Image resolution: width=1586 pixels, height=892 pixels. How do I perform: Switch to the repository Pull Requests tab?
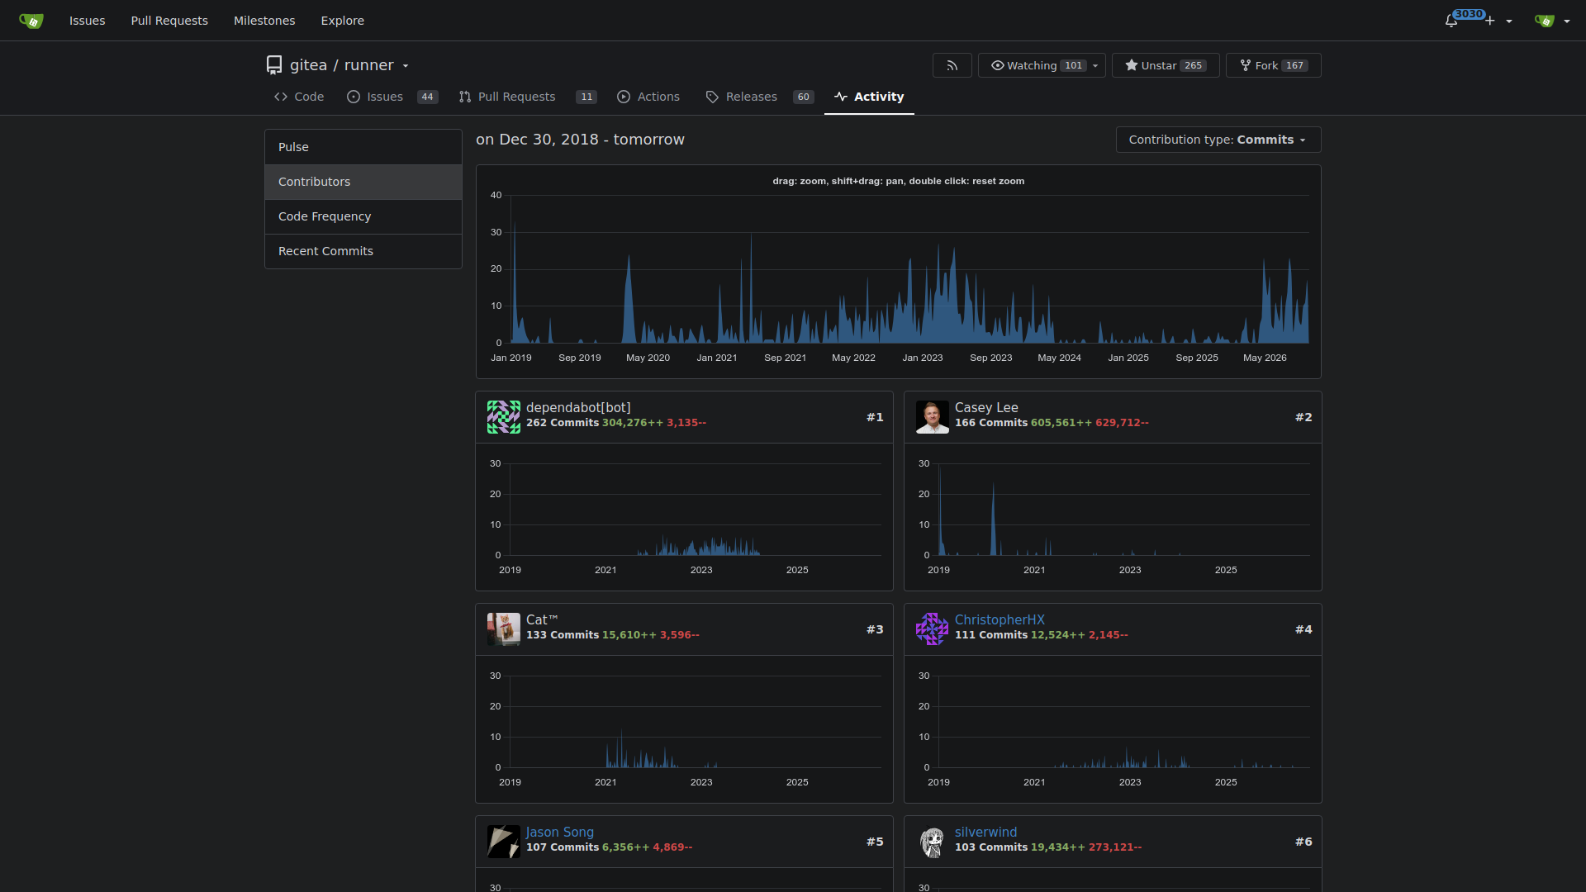point(528,97)
